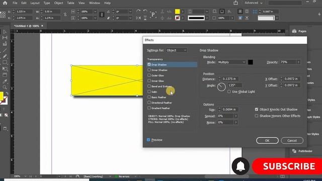Image resolution: width=322 pixels, height=181 pixels.
Task: Open the page number dropdown in status bar
Action: pyautogui.click(x=59, y=176)
